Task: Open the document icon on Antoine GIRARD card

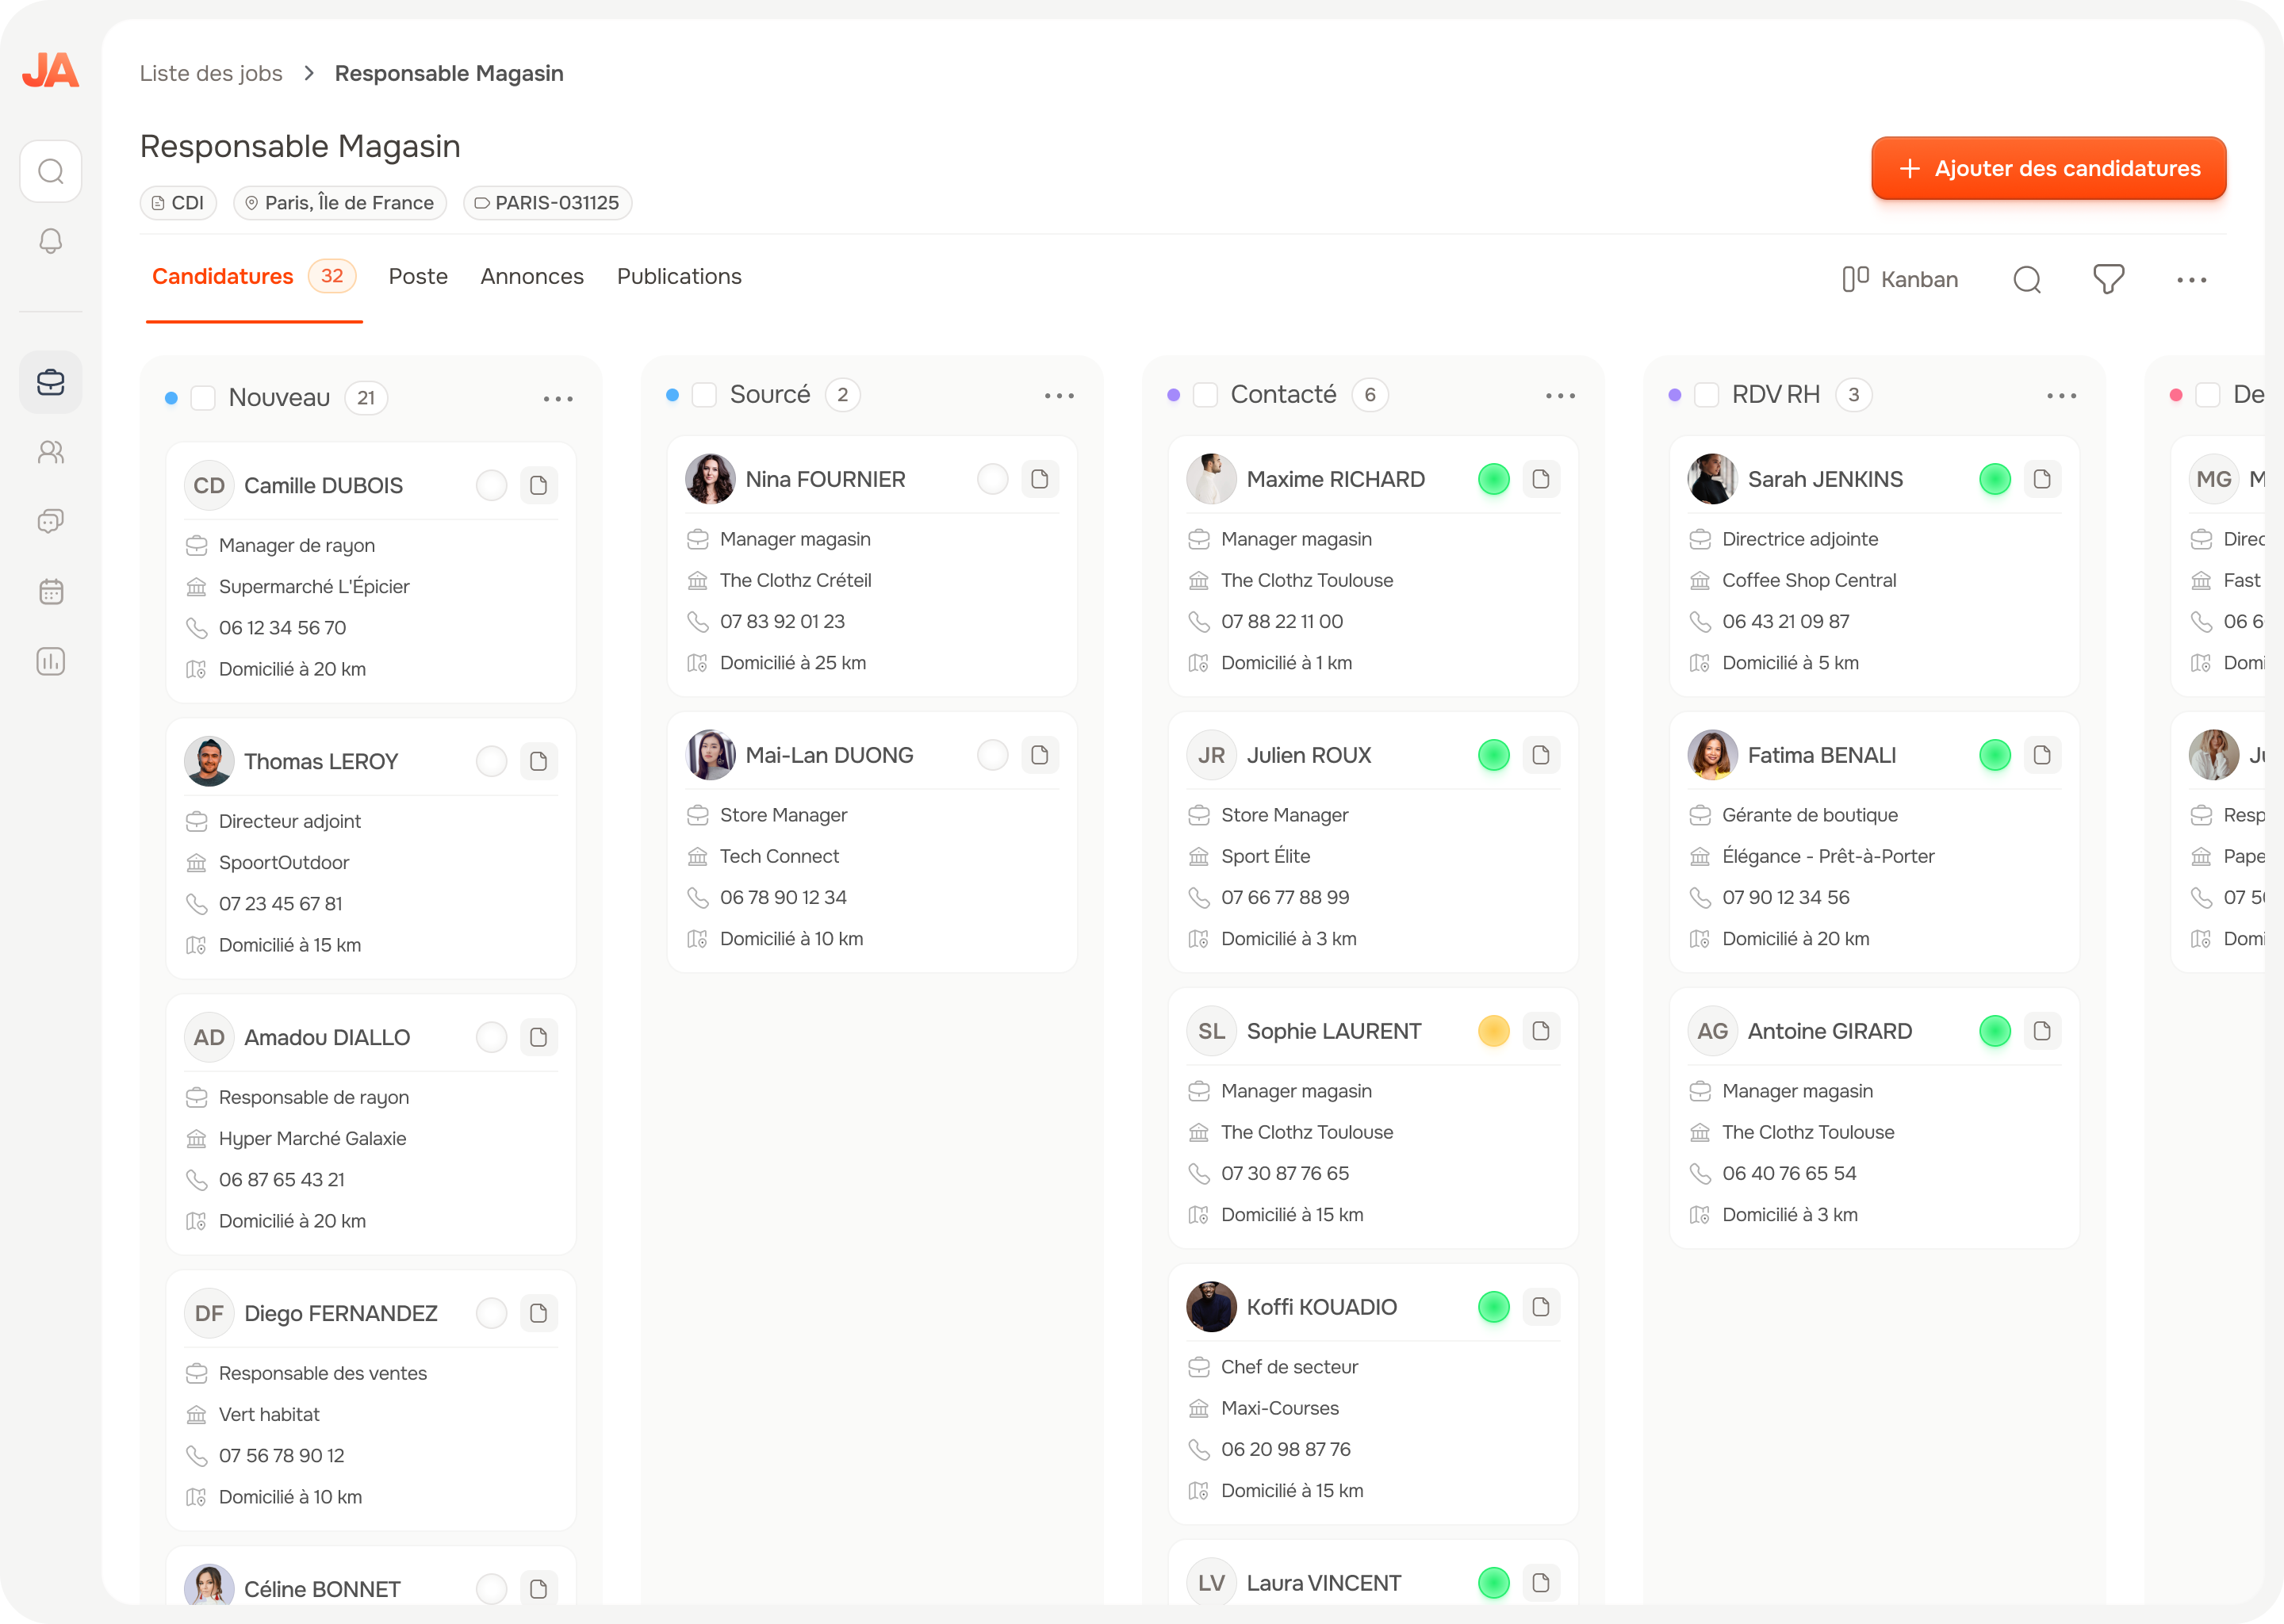Action: coord(2042,1031)
